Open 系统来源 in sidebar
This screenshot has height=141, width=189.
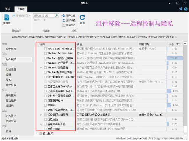(x=11, y=49)
